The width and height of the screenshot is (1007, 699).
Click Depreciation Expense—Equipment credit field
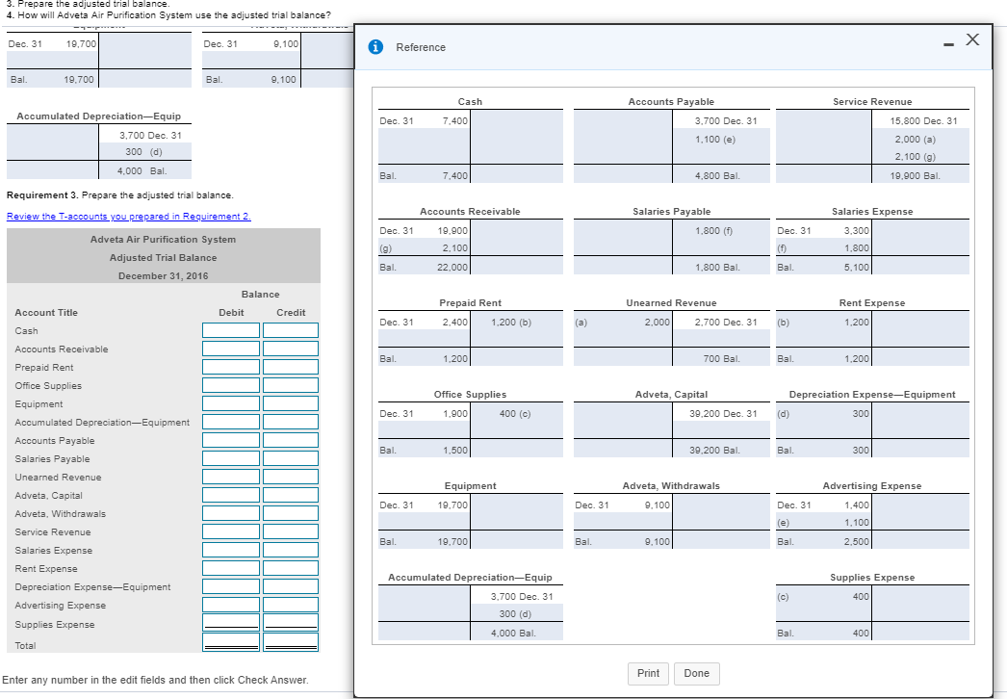tap(291, 586)
